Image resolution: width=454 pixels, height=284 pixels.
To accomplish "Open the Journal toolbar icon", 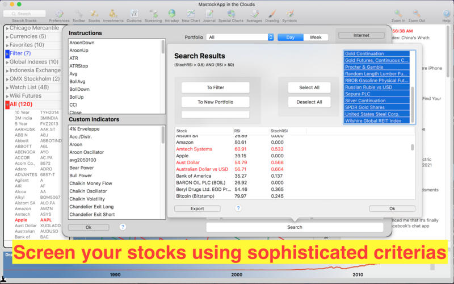I will [x=209, y=14].
